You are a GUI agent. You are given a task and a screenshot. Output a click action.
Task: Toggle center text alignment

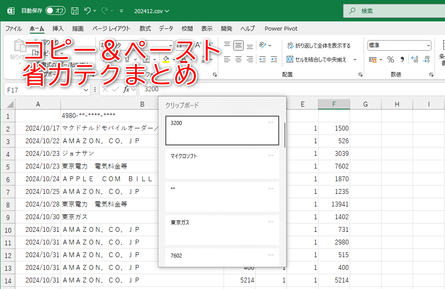click(238, 60)
